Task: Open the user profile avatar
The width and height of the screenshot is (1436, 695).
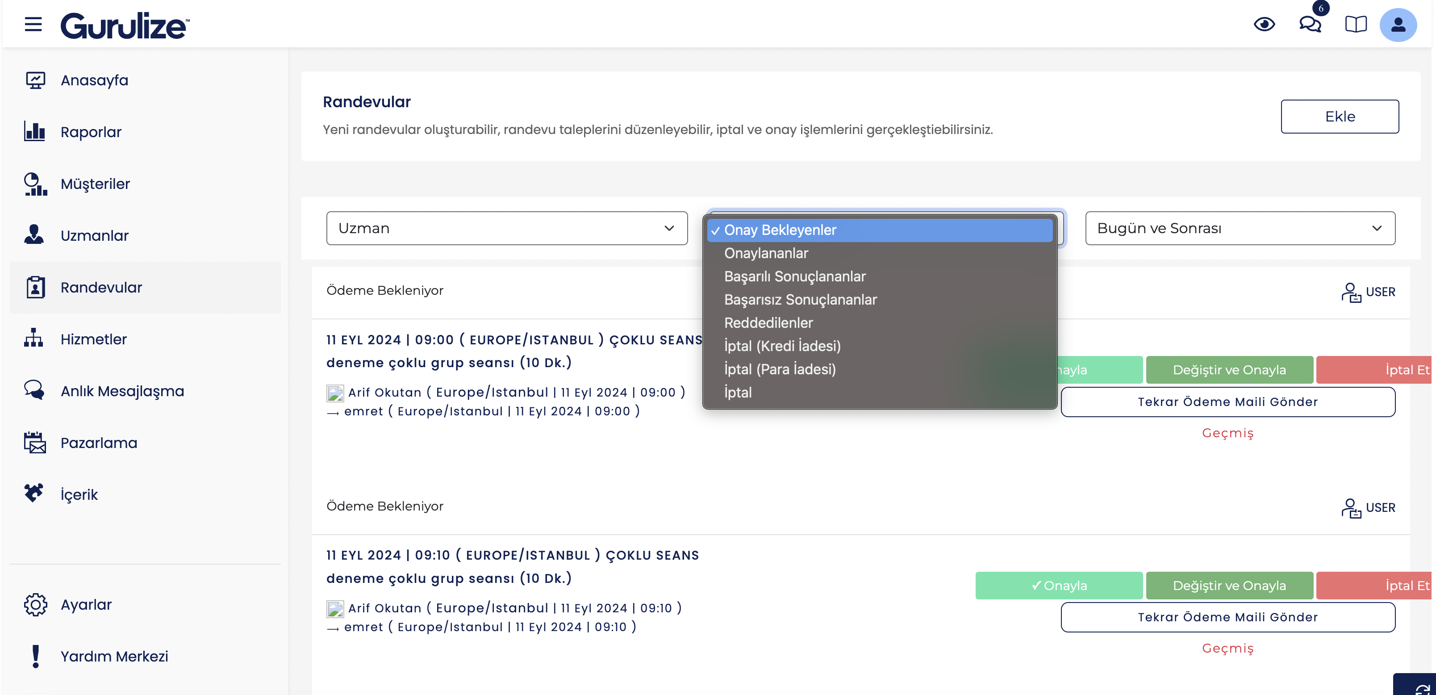Action: [1398, 25]
